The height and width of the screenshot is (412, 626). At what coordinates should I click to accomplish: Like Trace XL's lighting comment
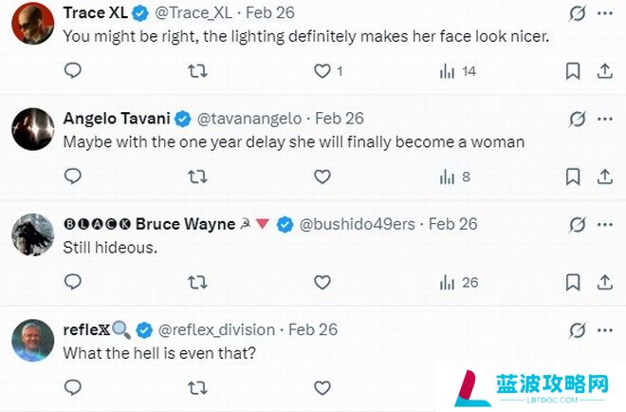pyautogui.click(x=322, y=71)
